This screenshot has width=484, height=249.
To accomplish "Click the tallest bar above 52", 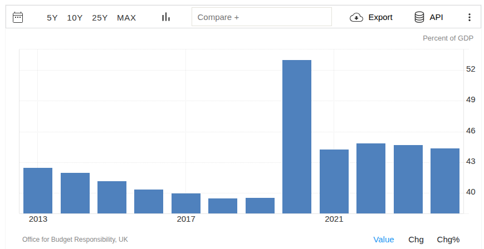I will (297, 137).
